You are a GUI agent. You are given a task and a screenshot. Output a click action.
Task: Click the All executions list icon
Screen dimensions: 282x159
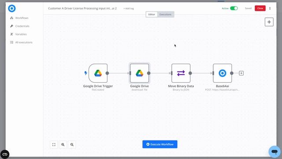12,42
